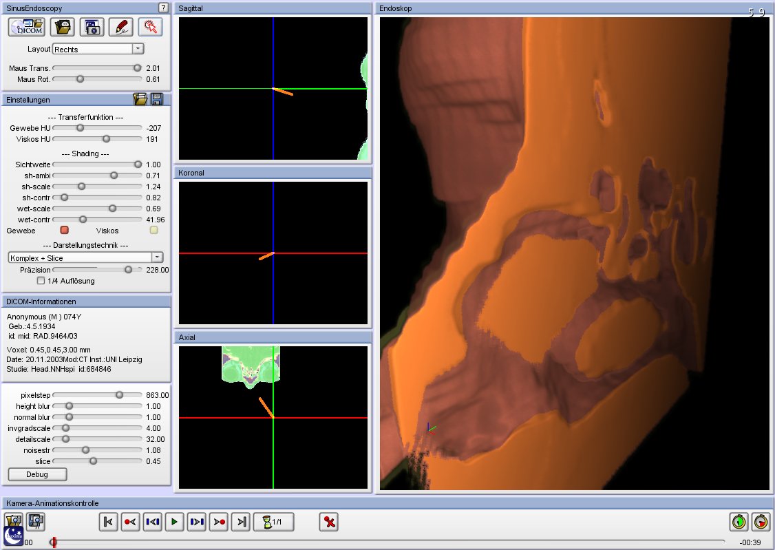Click the DICOM import button
The width and height of the screenshot is (775, 550).
pos(27,27)
